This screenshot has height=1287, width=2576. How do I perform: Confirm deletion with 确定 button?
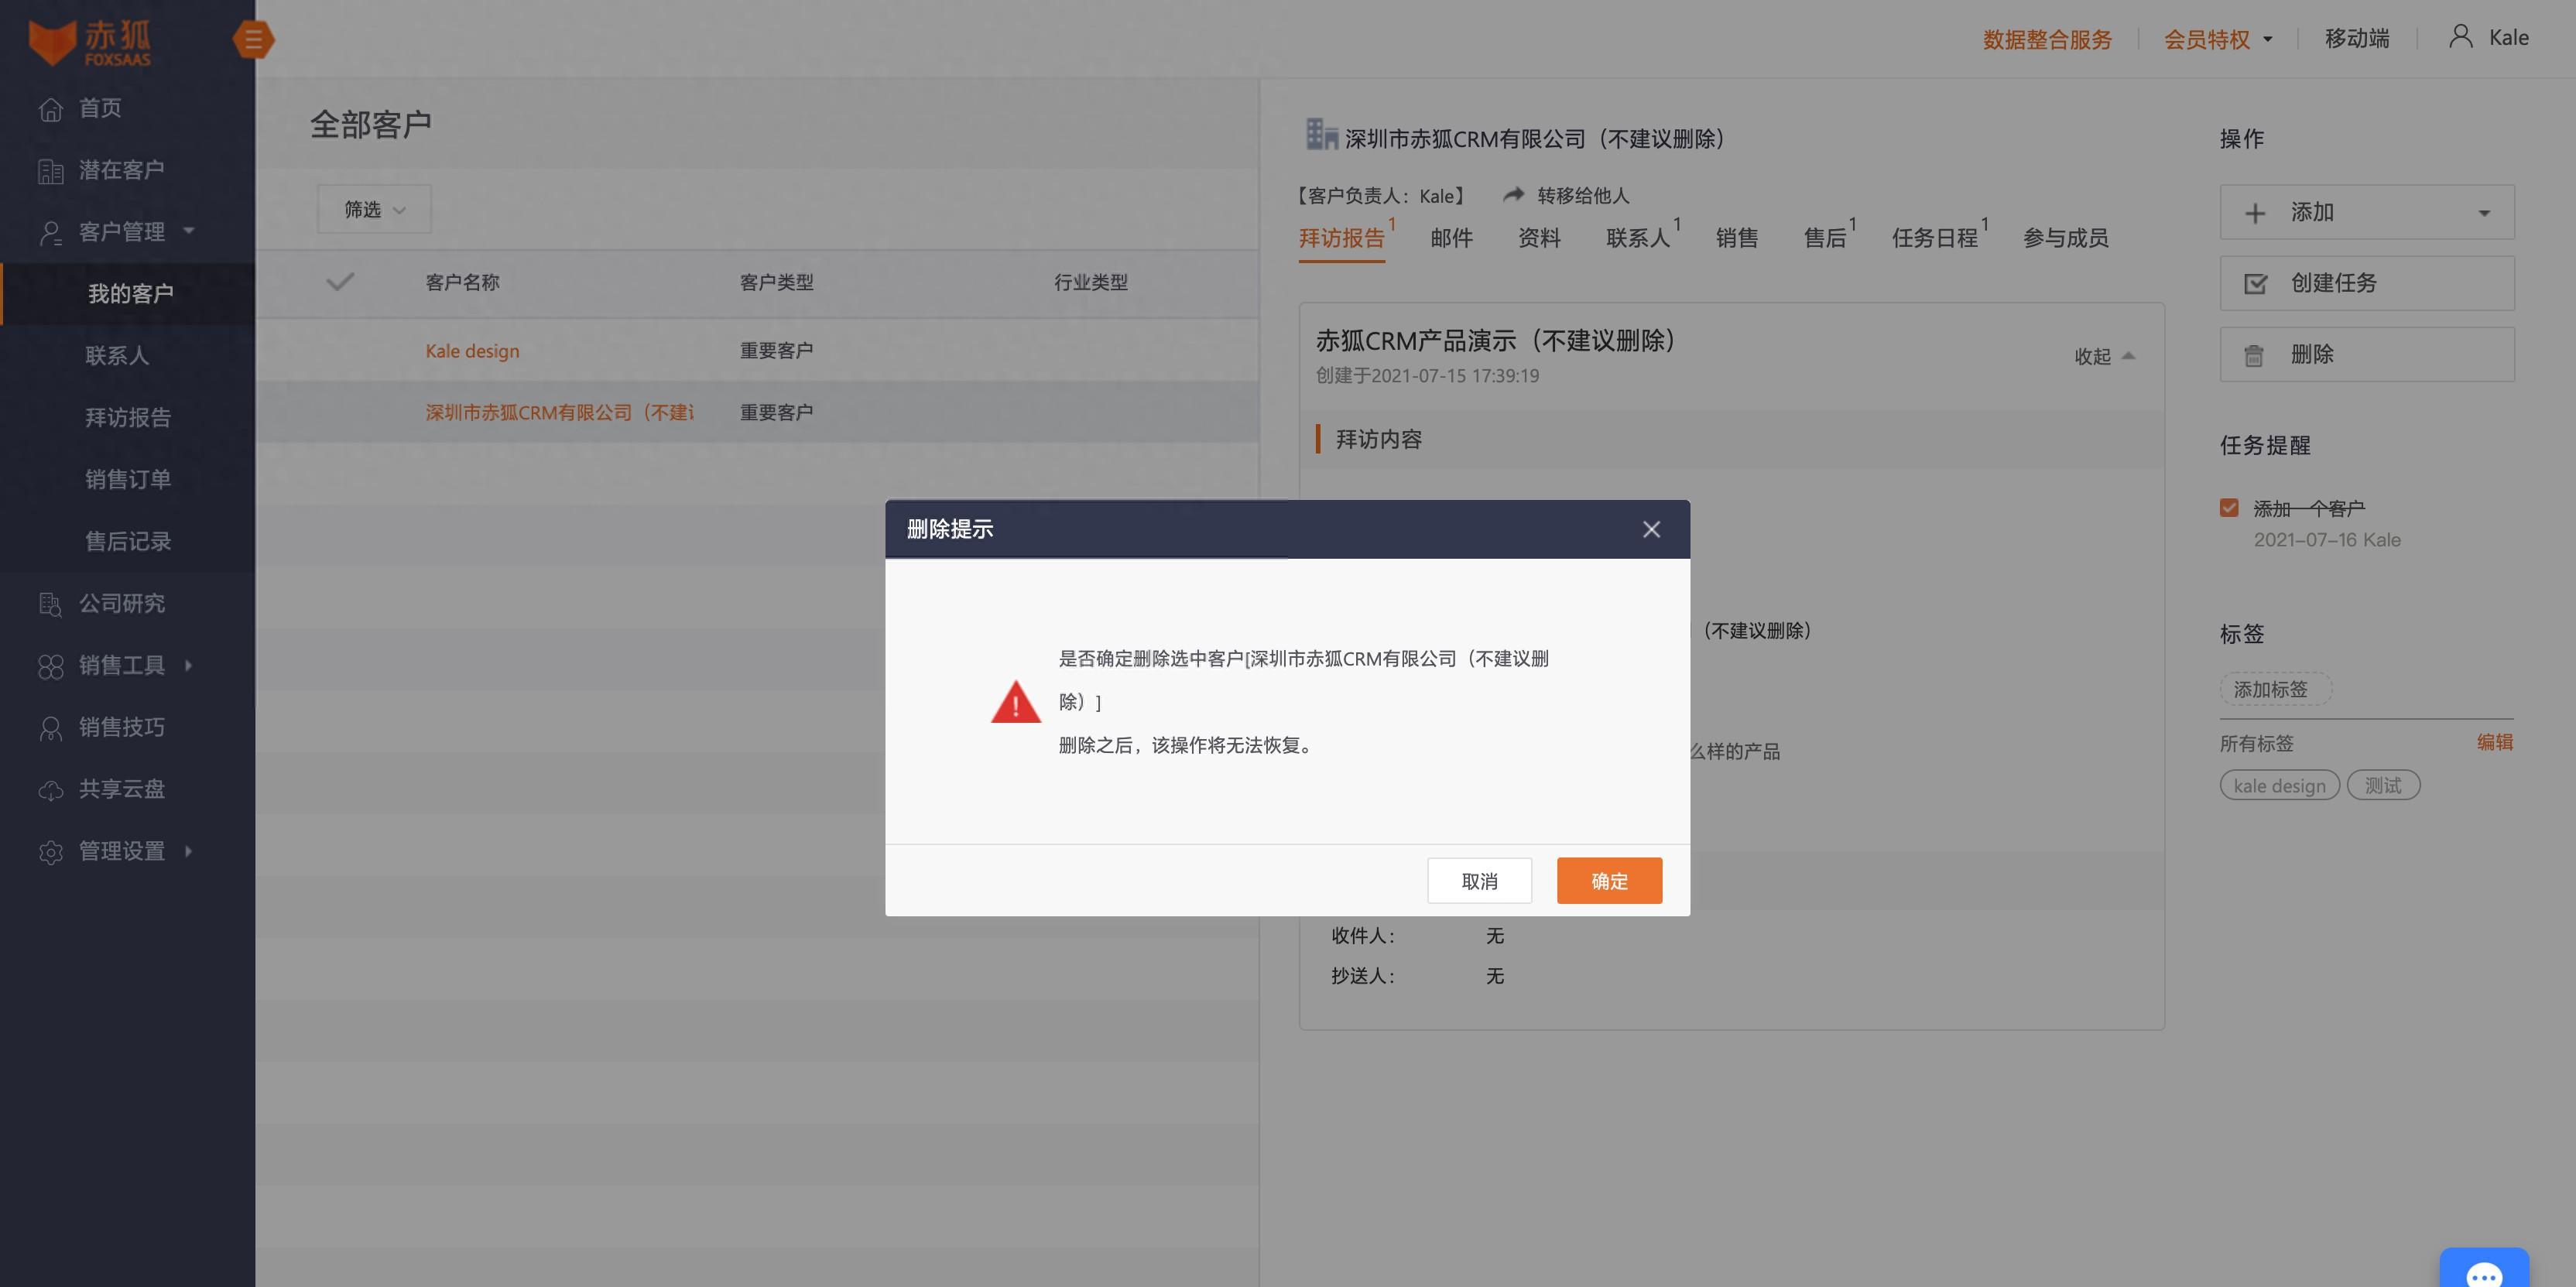[x=1609, y=881]
